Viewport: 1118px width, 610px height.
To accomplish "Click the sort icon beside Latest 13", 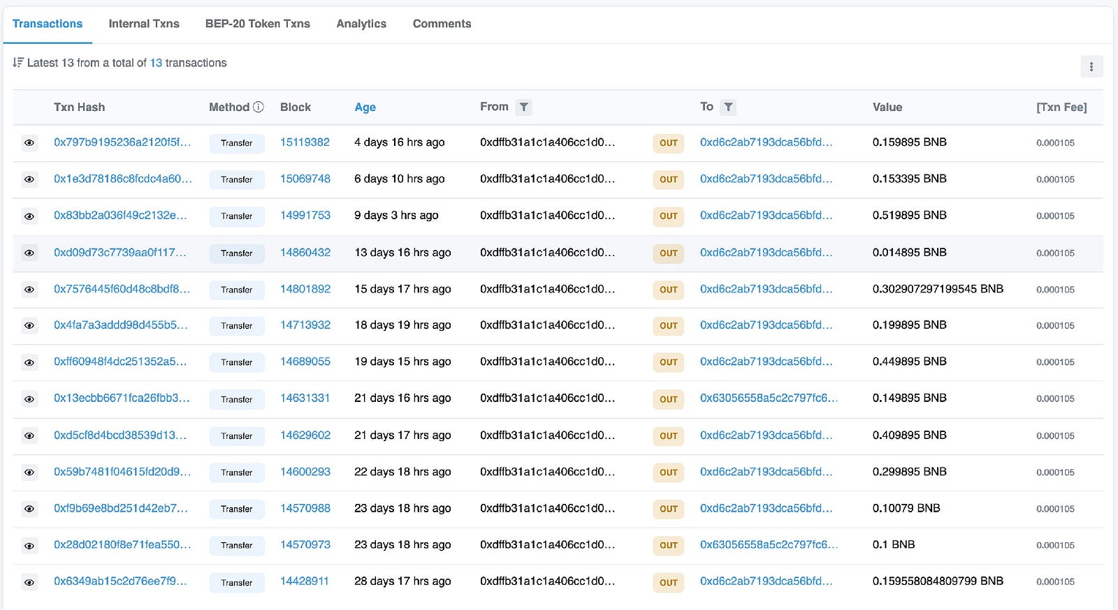I will click(x=18, y=63).
